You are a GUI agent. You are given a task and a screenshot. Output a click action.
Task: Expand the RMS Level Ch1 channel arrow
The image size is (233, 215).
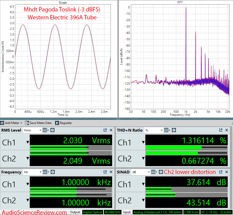click(x=28, y=142)
